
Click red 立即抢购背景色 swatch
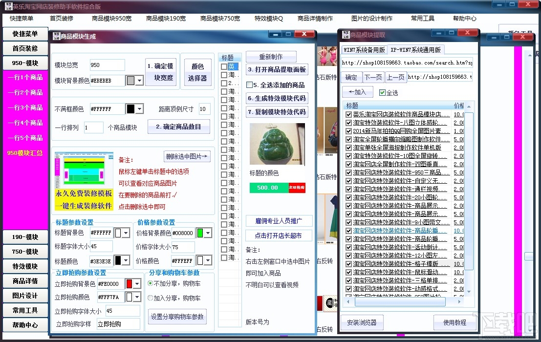[130, 284]
